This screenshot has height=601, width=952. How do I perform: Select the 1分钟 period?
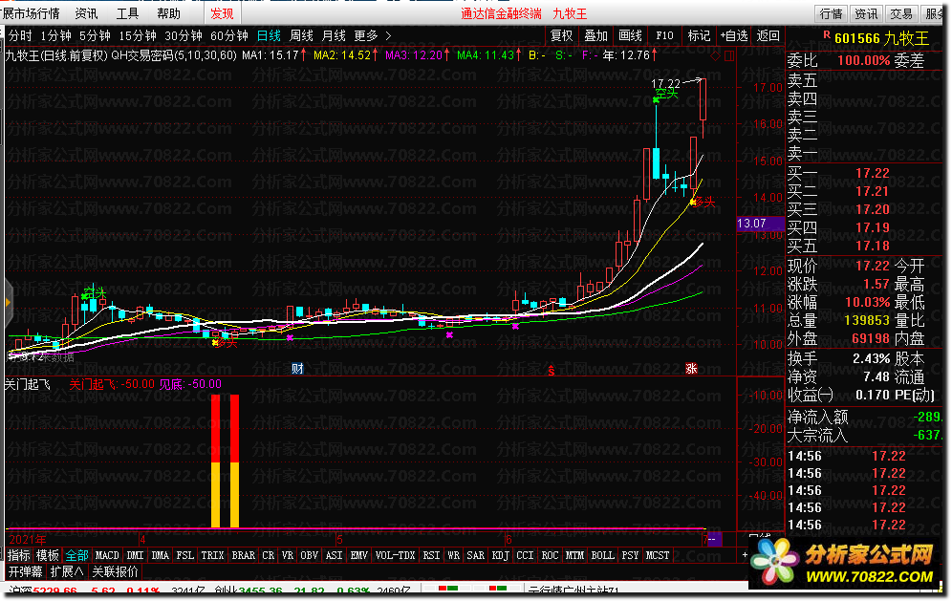[55, 35]
